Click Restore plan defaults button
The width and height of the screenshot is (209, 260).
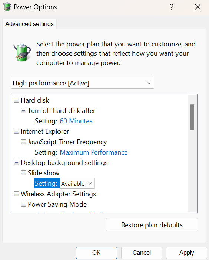pyautogui.click(x=152, y=225)
